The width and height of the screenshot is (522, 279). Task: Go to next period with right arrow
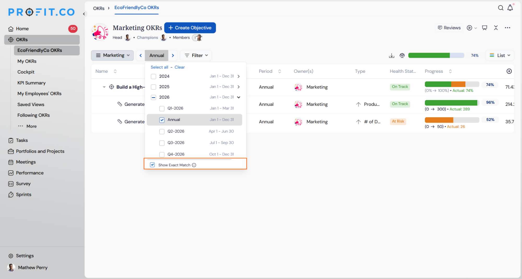coord(173,55)
